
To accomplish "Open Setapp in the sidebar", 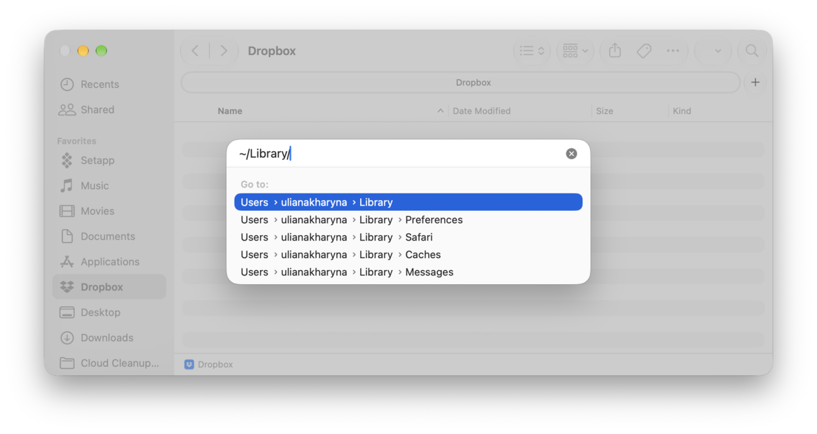I will coord(109,161).
